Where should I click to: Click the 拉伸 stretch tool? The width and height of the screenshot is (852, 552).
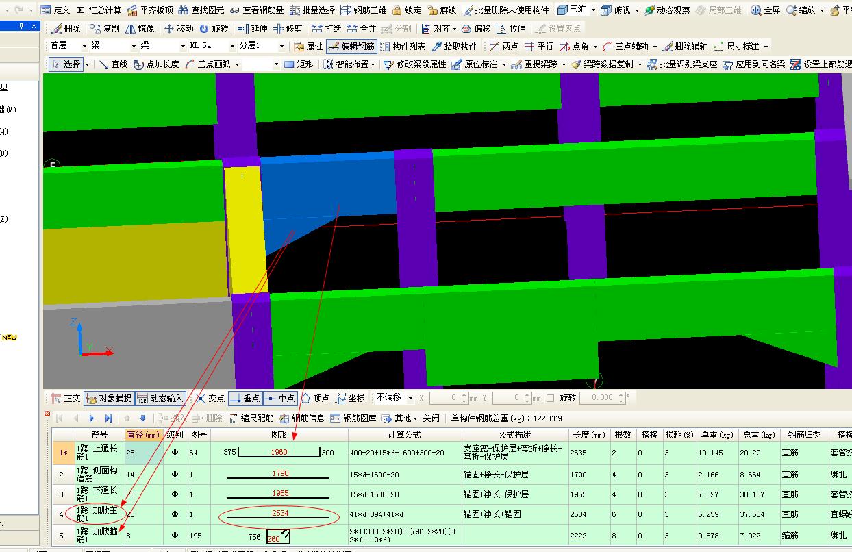(x=511, y=29)
